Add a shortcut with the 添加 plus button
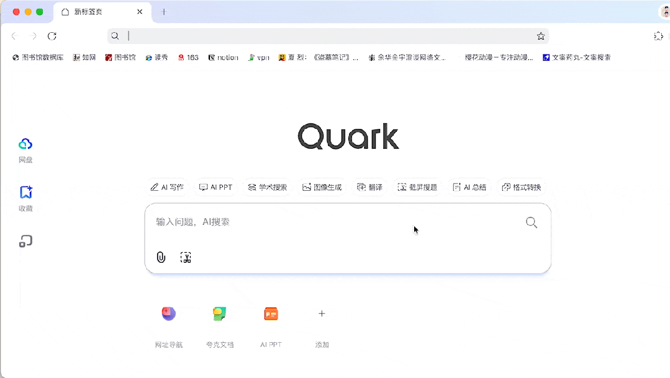 tap(322, 314)
